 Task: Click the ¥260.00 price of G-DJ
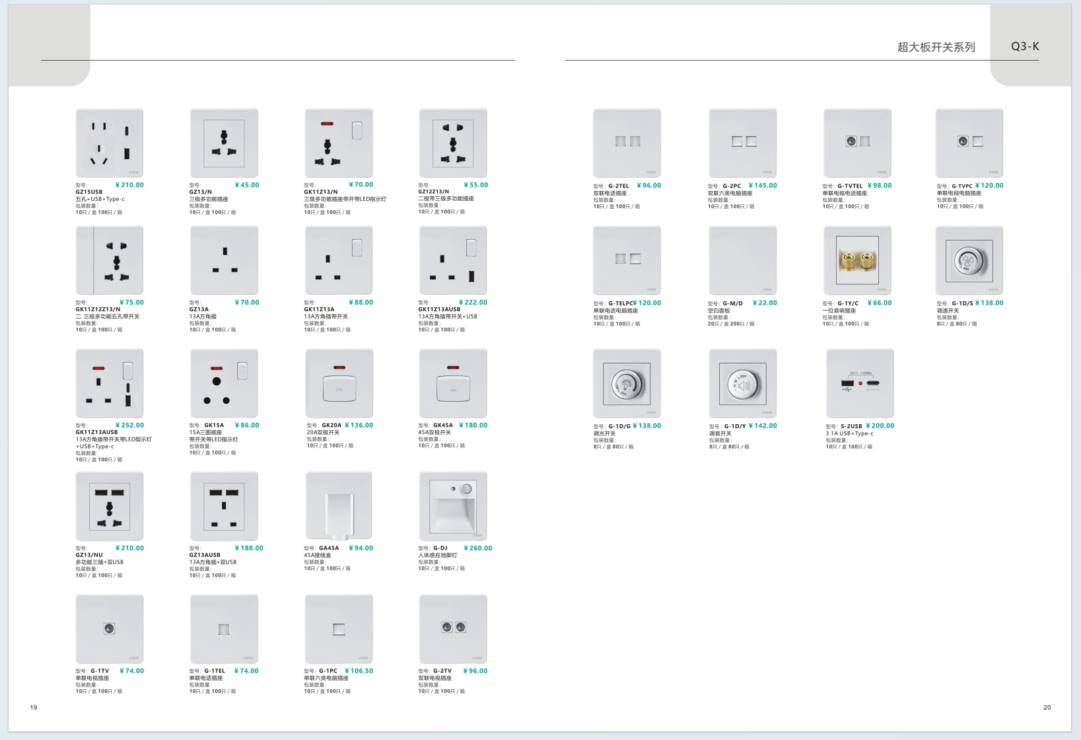[477, 548]
